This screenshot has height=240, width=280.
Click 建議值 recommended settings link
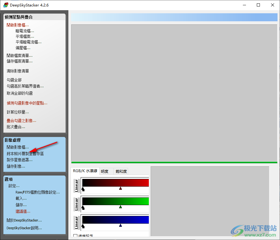point(23,211)
